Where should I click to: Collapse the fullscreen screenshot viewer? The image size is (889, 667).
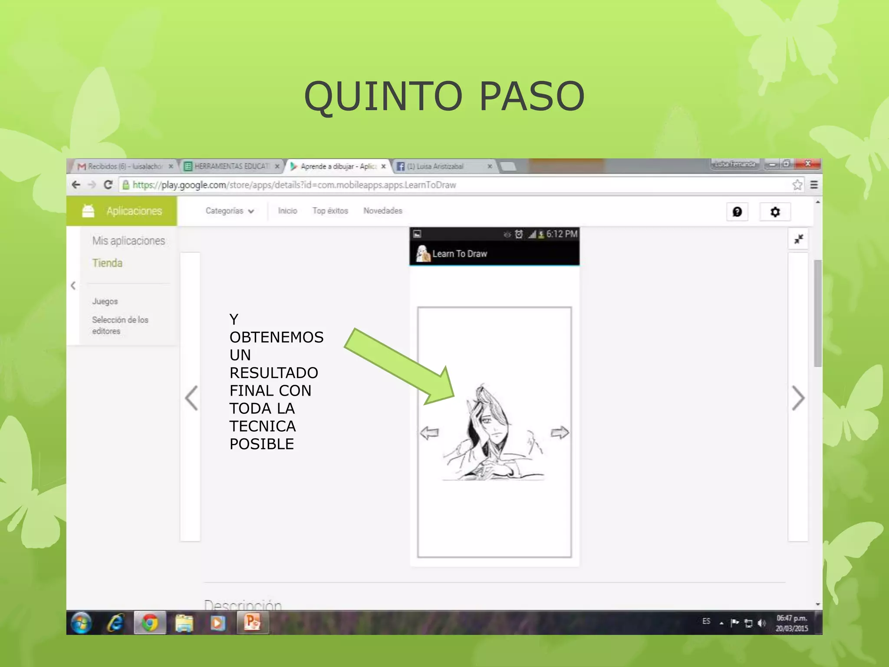click(x=798, y=239)
